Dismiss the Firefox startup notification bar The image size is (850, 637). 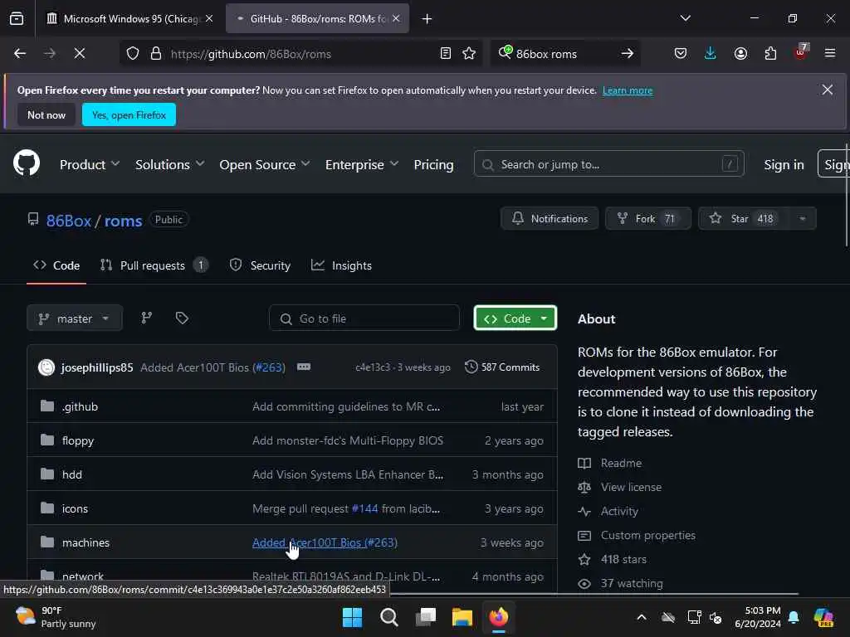tap(828, 90)
